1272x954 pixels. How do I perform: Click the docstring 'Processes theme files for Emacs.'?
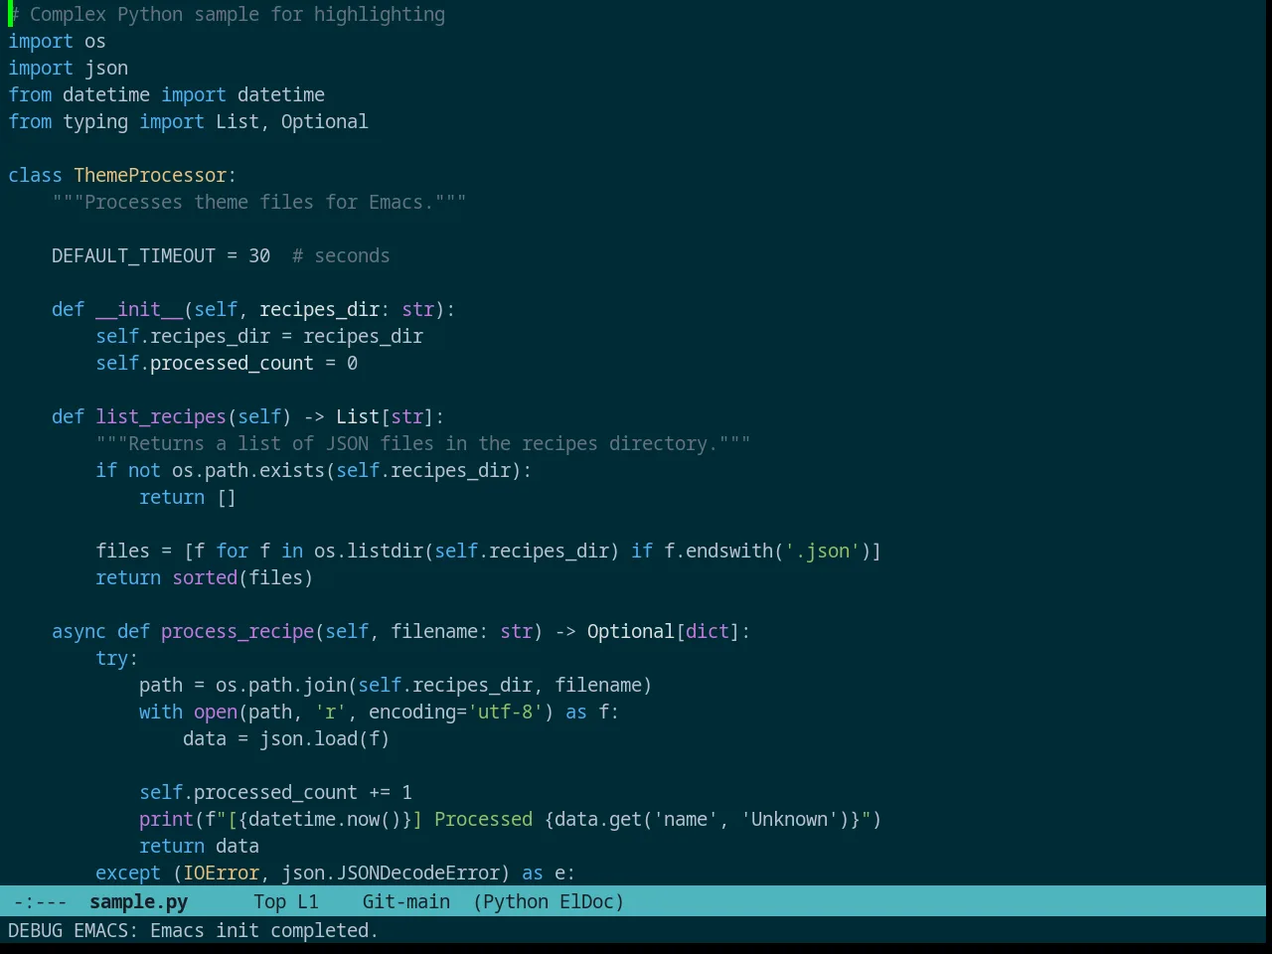click(259, 202)
